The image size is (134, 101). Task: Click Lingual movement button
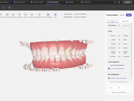pos(113,44)
